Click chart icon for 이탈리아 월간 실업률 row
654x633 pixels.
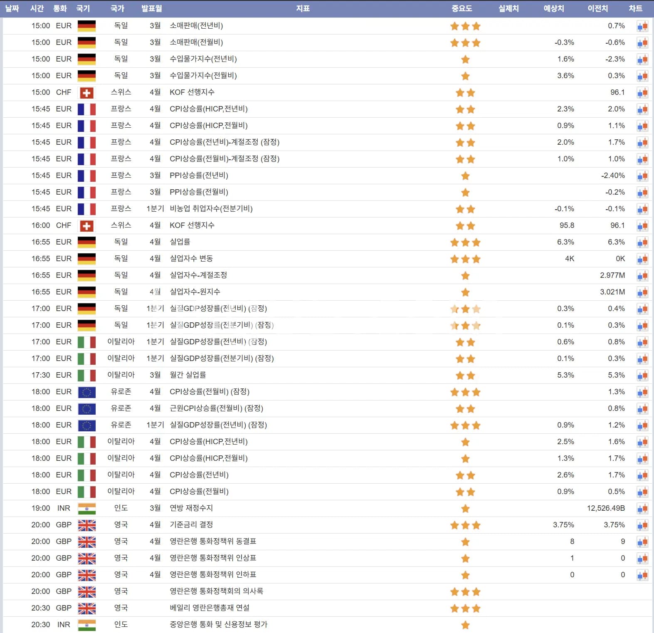click(642, 376)
